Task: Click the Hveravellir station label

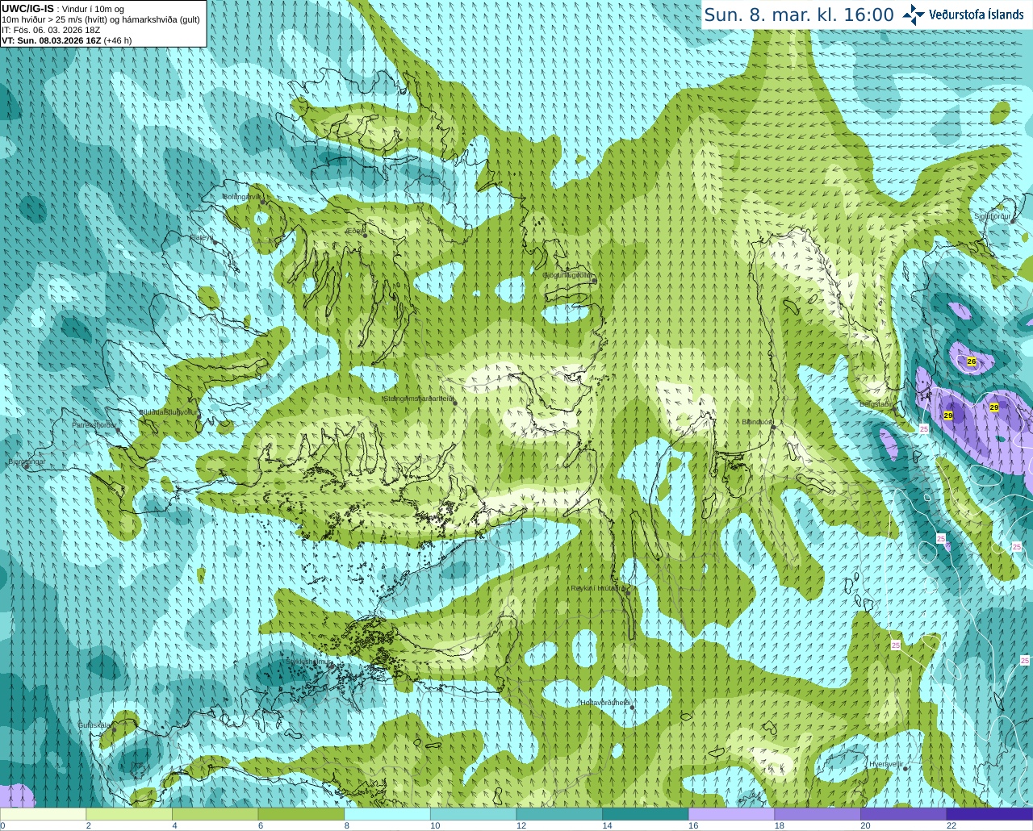Action: (x=886, y=763)
